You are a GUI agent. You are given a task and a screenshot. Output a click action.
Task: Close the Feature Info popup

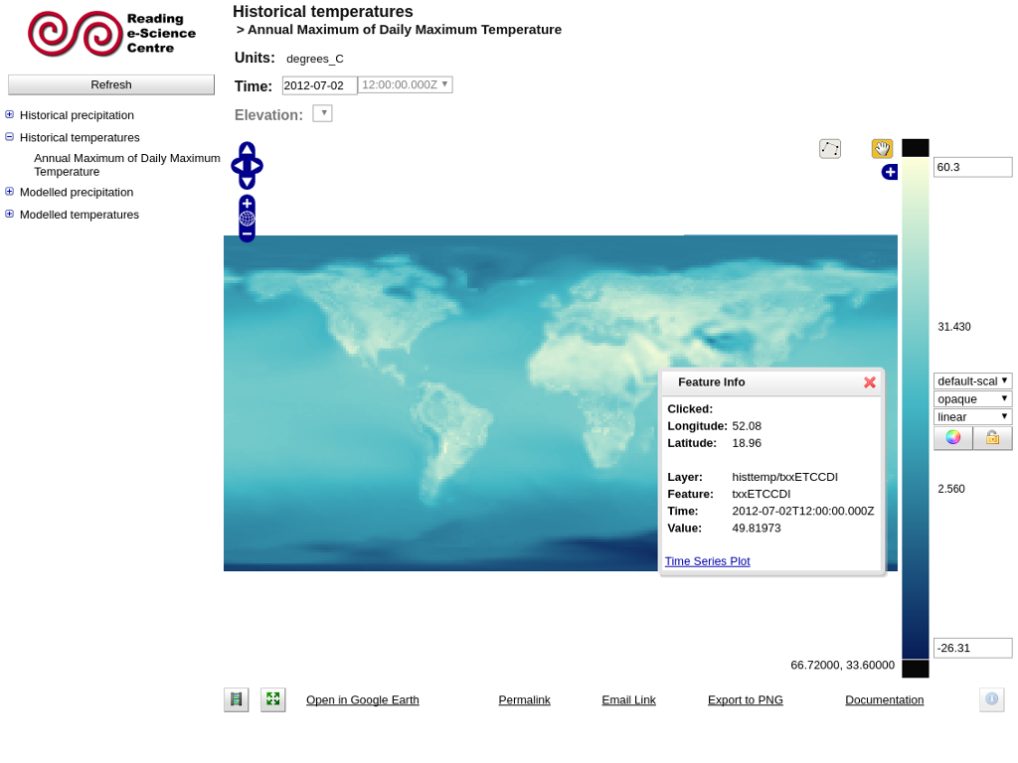click(x=870, y=382)
